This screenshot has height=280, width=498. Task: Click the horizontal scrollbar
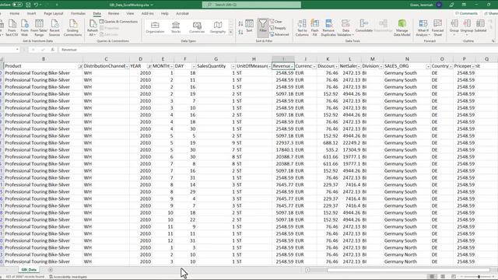408,270
